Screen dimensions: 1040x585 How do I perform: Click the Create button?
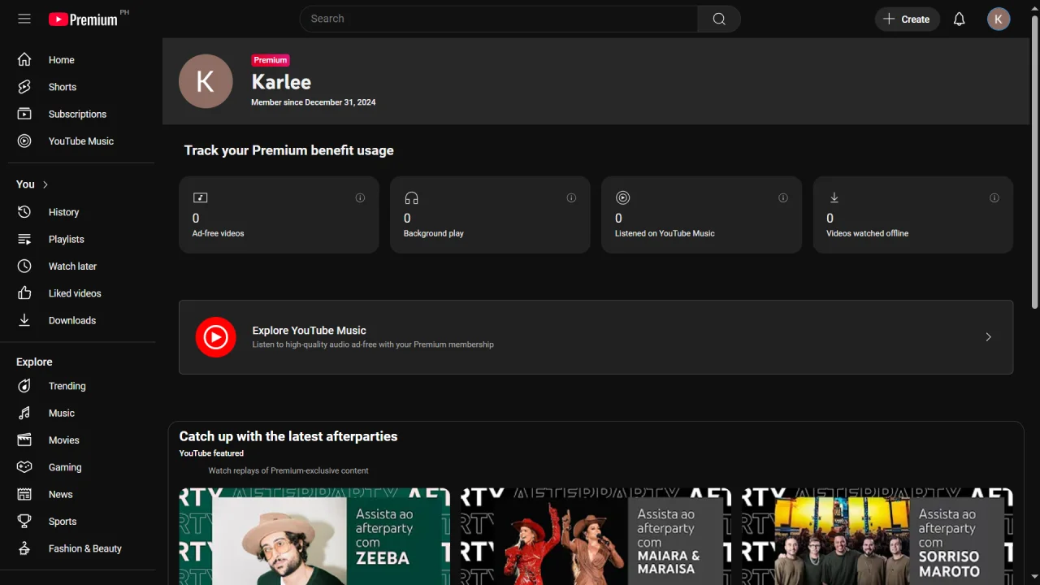point(907,19)
